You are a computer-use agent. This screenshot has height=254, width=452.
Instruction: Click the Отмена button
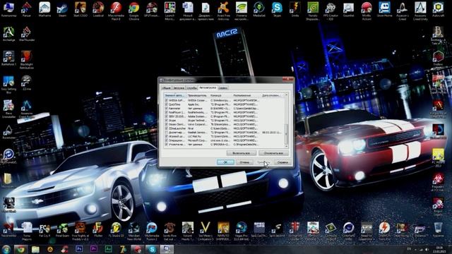point(244,162)
